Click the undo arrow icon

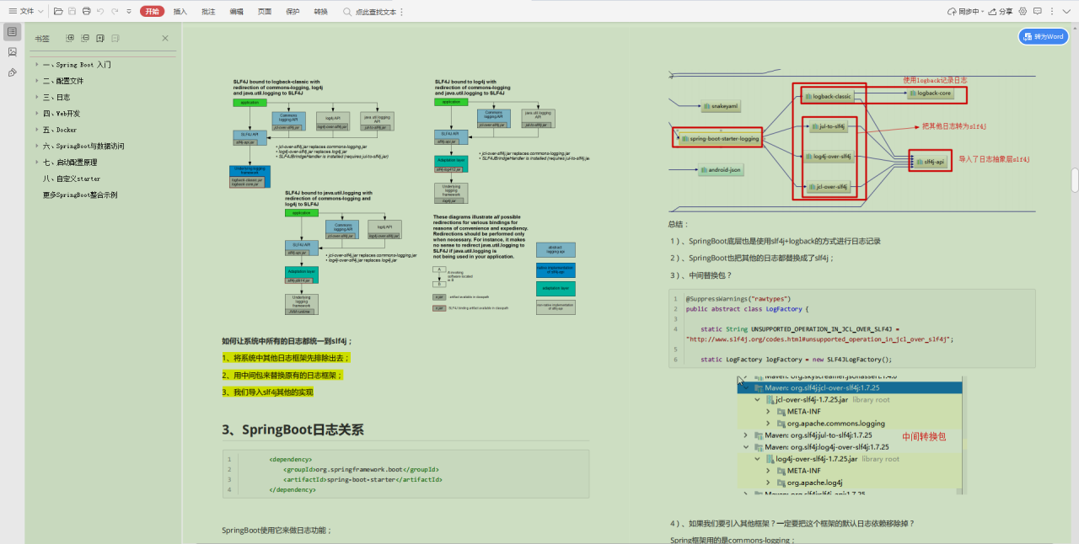100,12
